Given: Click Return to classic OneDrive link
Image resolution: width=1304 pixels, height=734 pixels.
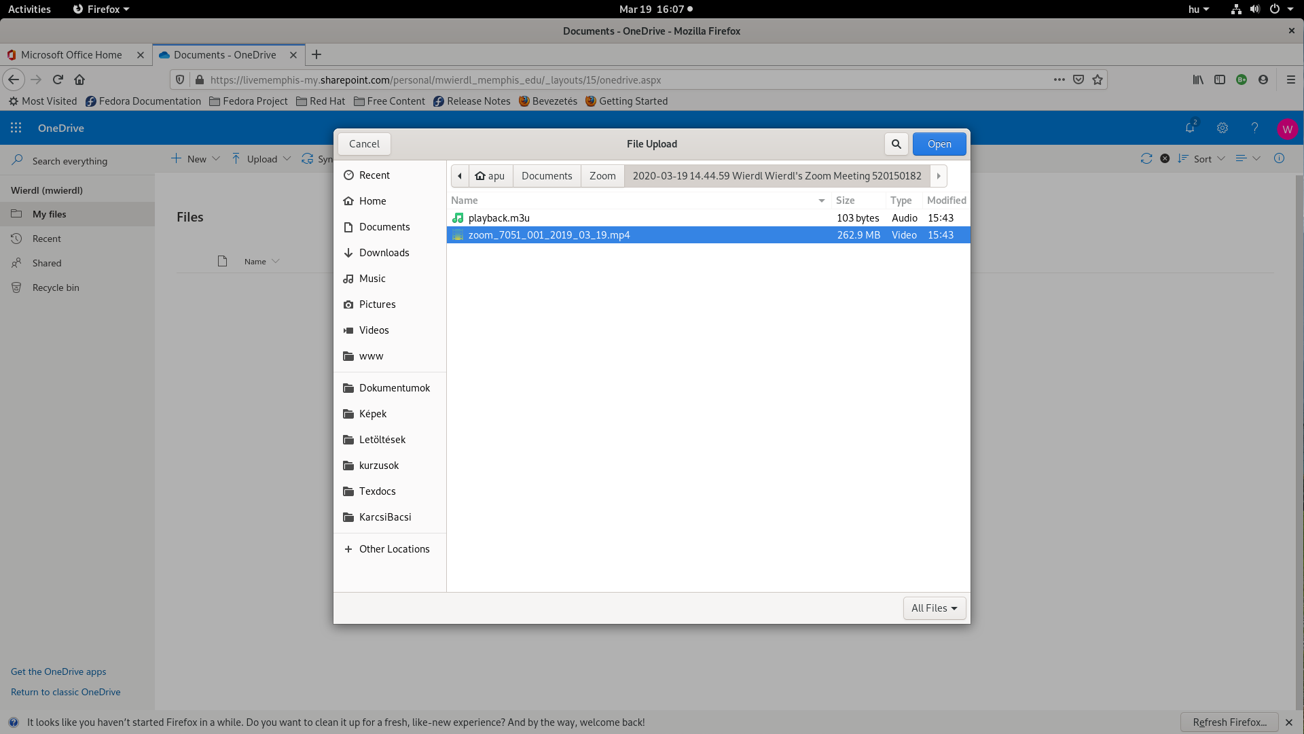Looking at the screenshot, I should (66, 692).
